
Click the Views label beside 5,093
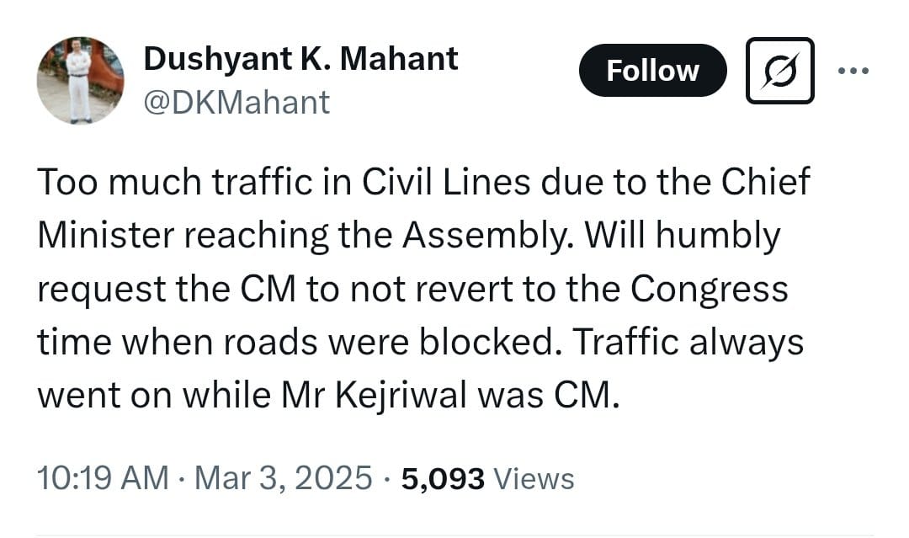(x=534, y=479)
